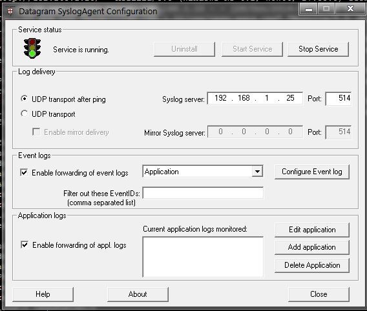This screenshot has height=311, width=367.
Task: Open the Application event log dropdown
Action: [x=257, y=172]
